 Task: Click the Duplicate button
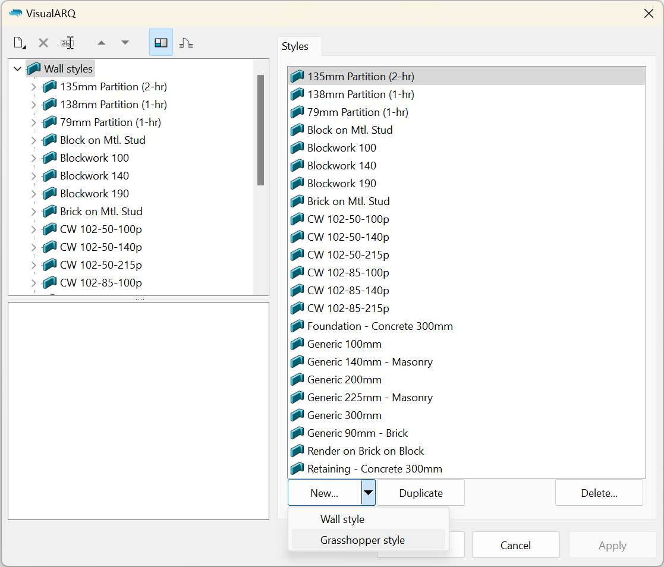421,493
